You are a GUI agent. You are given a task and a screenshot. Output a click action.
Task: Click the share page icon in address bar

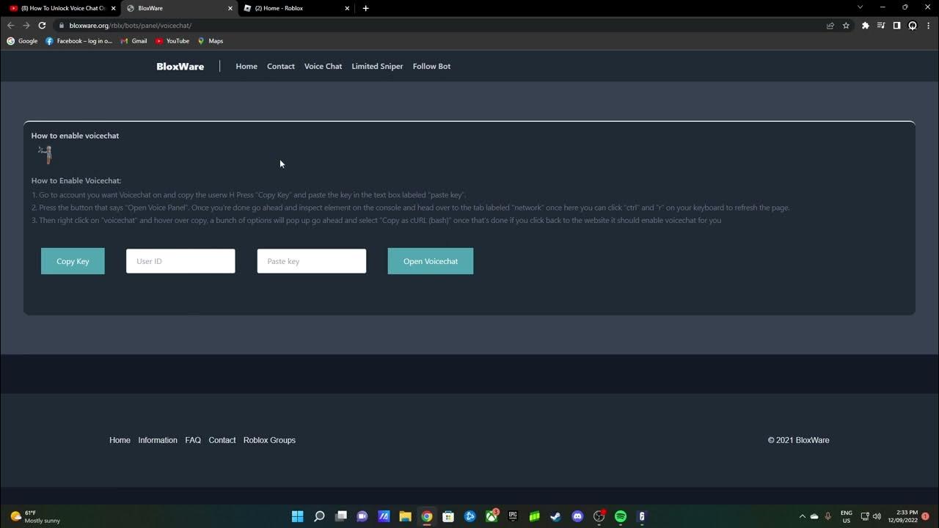830,25
